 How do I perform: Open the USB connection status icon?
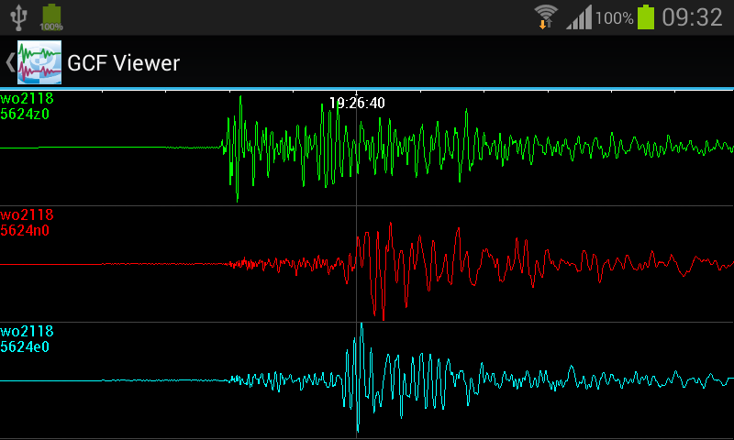click(18, 17)
